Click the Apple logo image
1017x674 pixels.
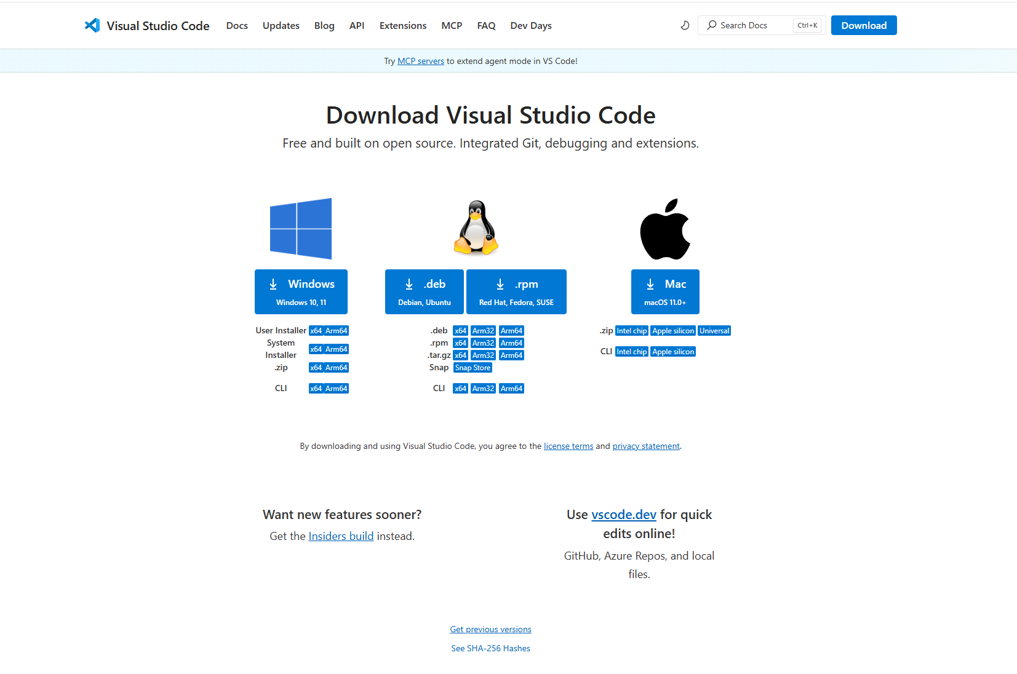pyautogui.click(x=665, y=229)
